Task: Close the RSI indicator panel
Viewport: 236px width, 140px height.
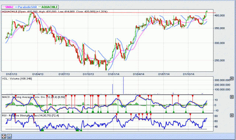Action: (x=232, y=115)
